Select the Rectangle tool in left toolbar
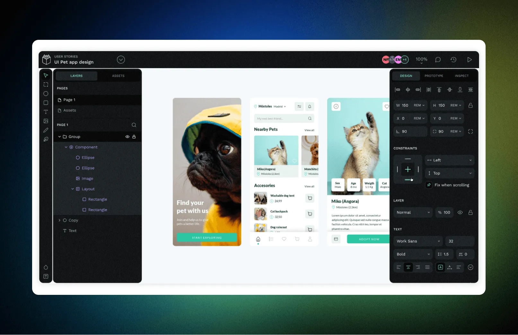The height and width of the screenshot is (335, 518). point(46,103)
